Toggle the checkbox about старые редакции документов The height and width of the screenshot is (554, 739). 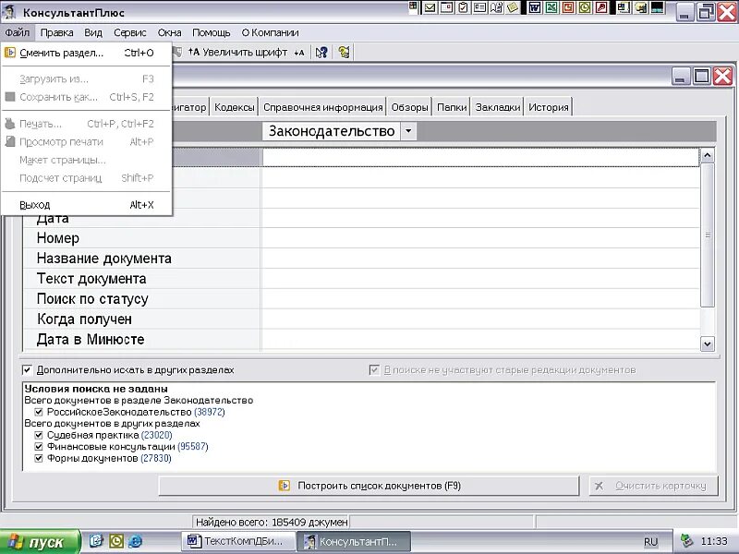pyautogui.click(x=374, y=370)
